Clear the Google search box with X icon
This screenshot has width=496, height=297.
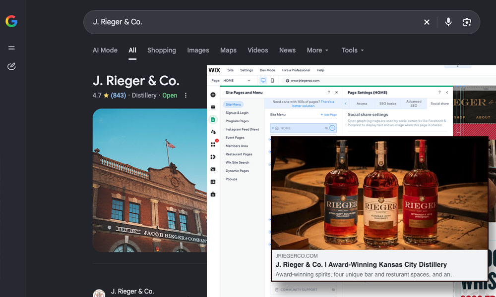[x=427, y=22]
